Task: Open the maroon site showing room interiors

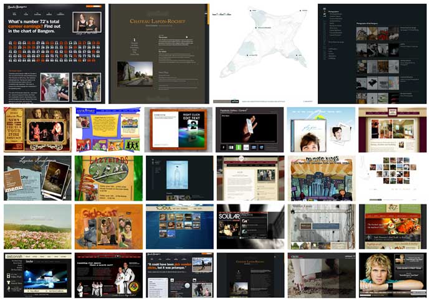Action: point(393,130)
